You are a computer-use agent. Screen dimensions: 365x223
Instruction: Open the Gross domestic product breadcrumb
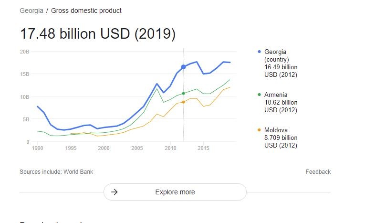tap(86, 11)
